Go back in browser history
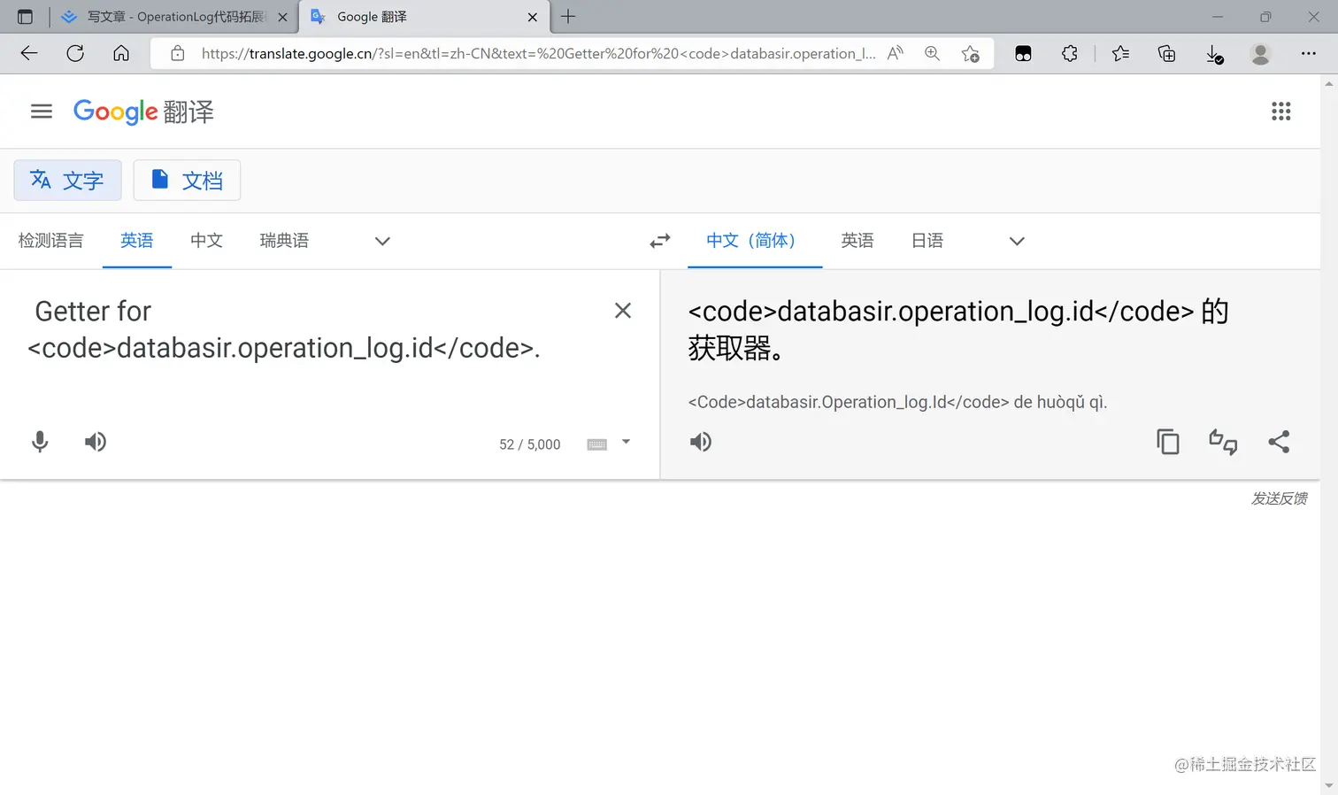This screenshot has height=795, width=1338. point(29,53)
